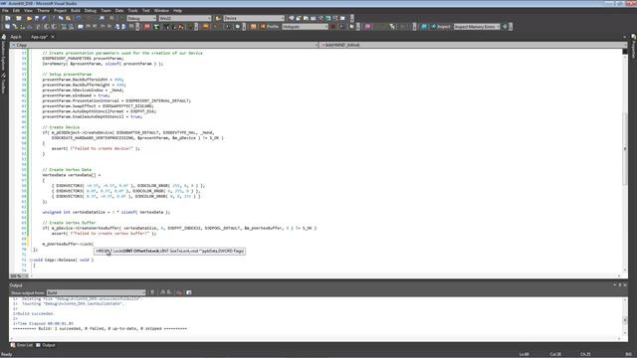Open the Edit menu

point(16,11)
